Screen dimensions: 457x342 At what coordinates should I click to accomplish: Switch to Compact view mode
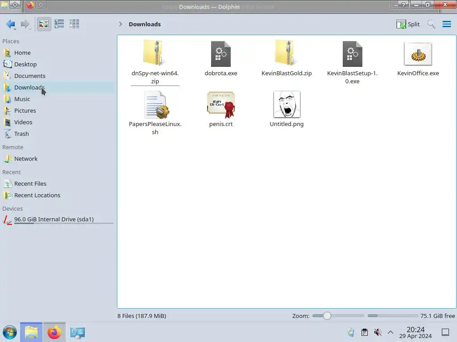59,24
